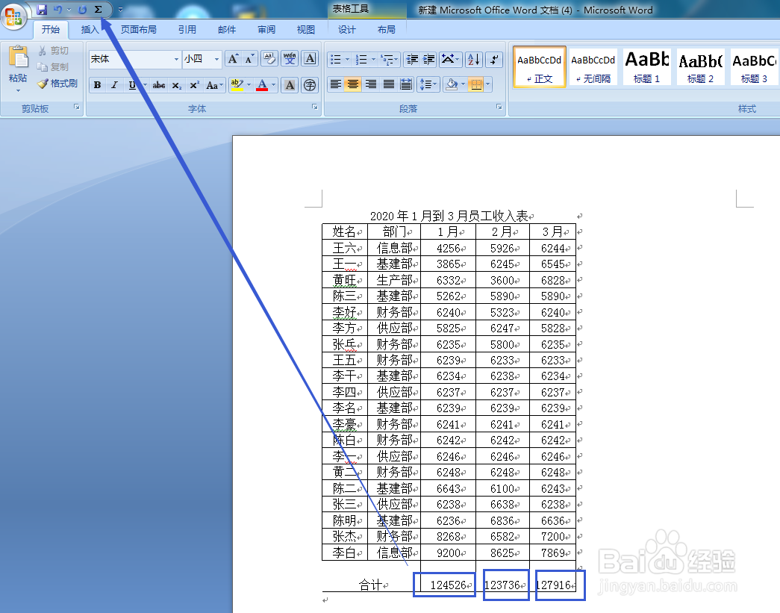Open Customize Quick Access Toolbar arrow
Image resolution: width=780 pixels, height=613 pixels.
[120, 10]
